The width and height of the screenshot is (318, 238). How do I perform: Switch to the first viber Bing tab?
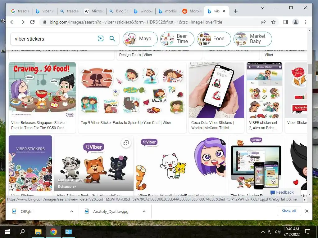[x=45, y=11]
